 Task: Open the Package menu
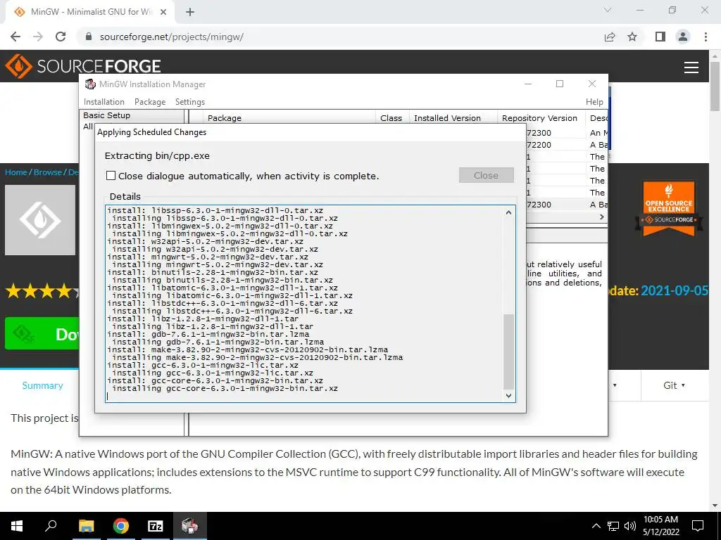coord(150,102)
